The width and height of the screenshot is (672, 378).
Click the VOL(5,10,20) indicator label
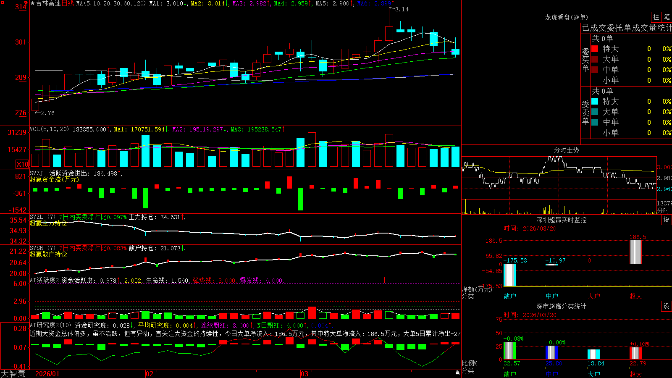pos(49,129)
